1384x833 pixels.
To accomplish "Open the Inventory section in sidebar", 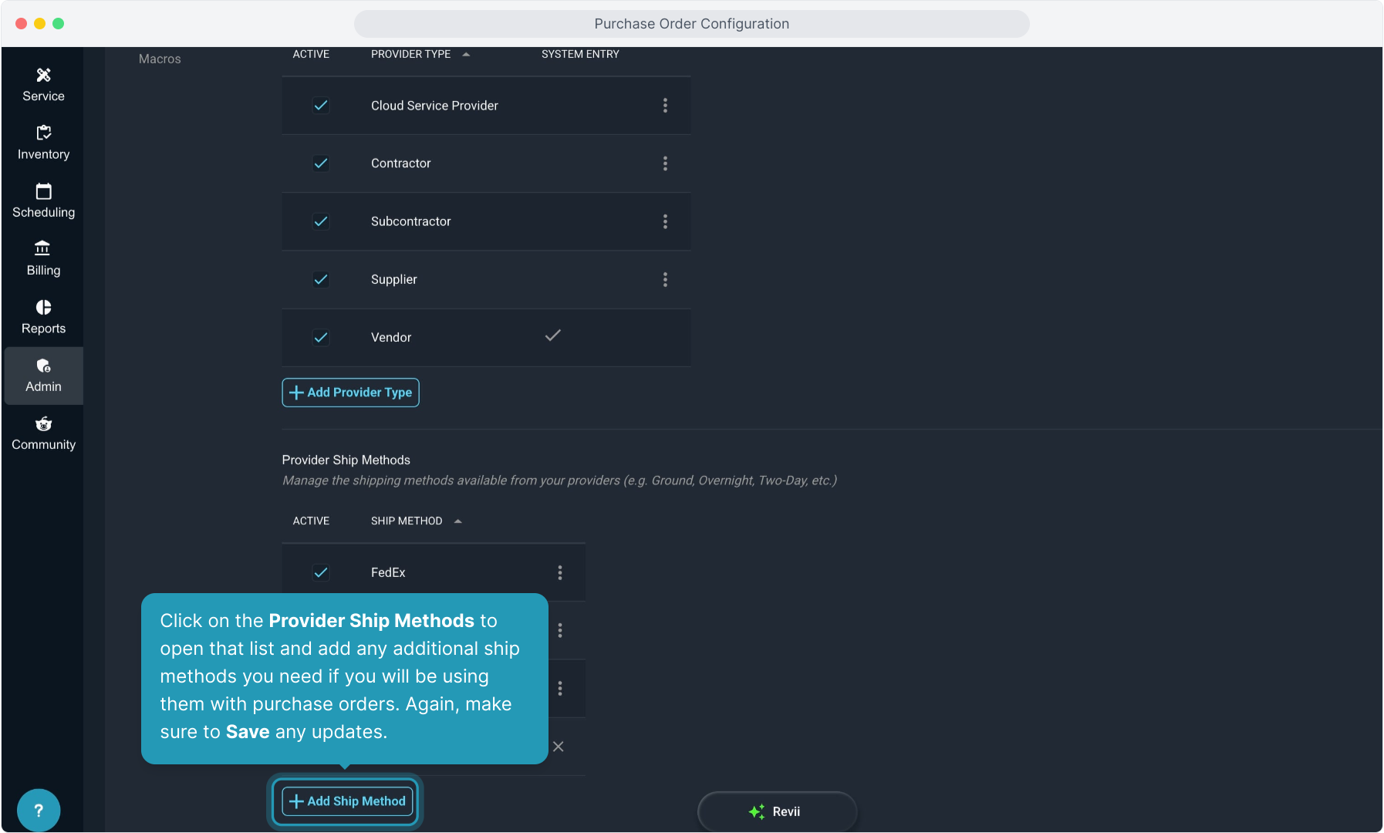I will (x=43, y=143).
